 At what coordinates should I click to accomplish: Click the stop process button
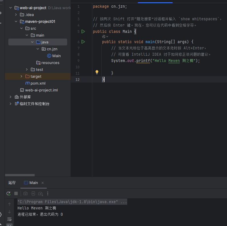pyautogui.click(x=16, y=193)
